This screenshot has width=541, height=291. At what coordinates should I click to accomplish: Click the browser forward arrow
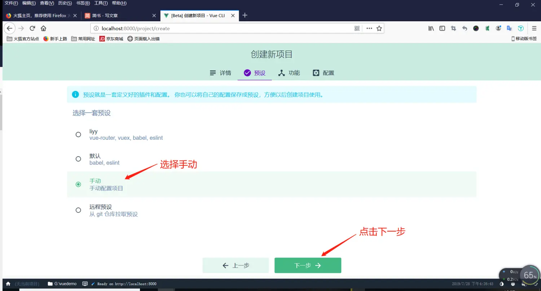pos(21,28)
